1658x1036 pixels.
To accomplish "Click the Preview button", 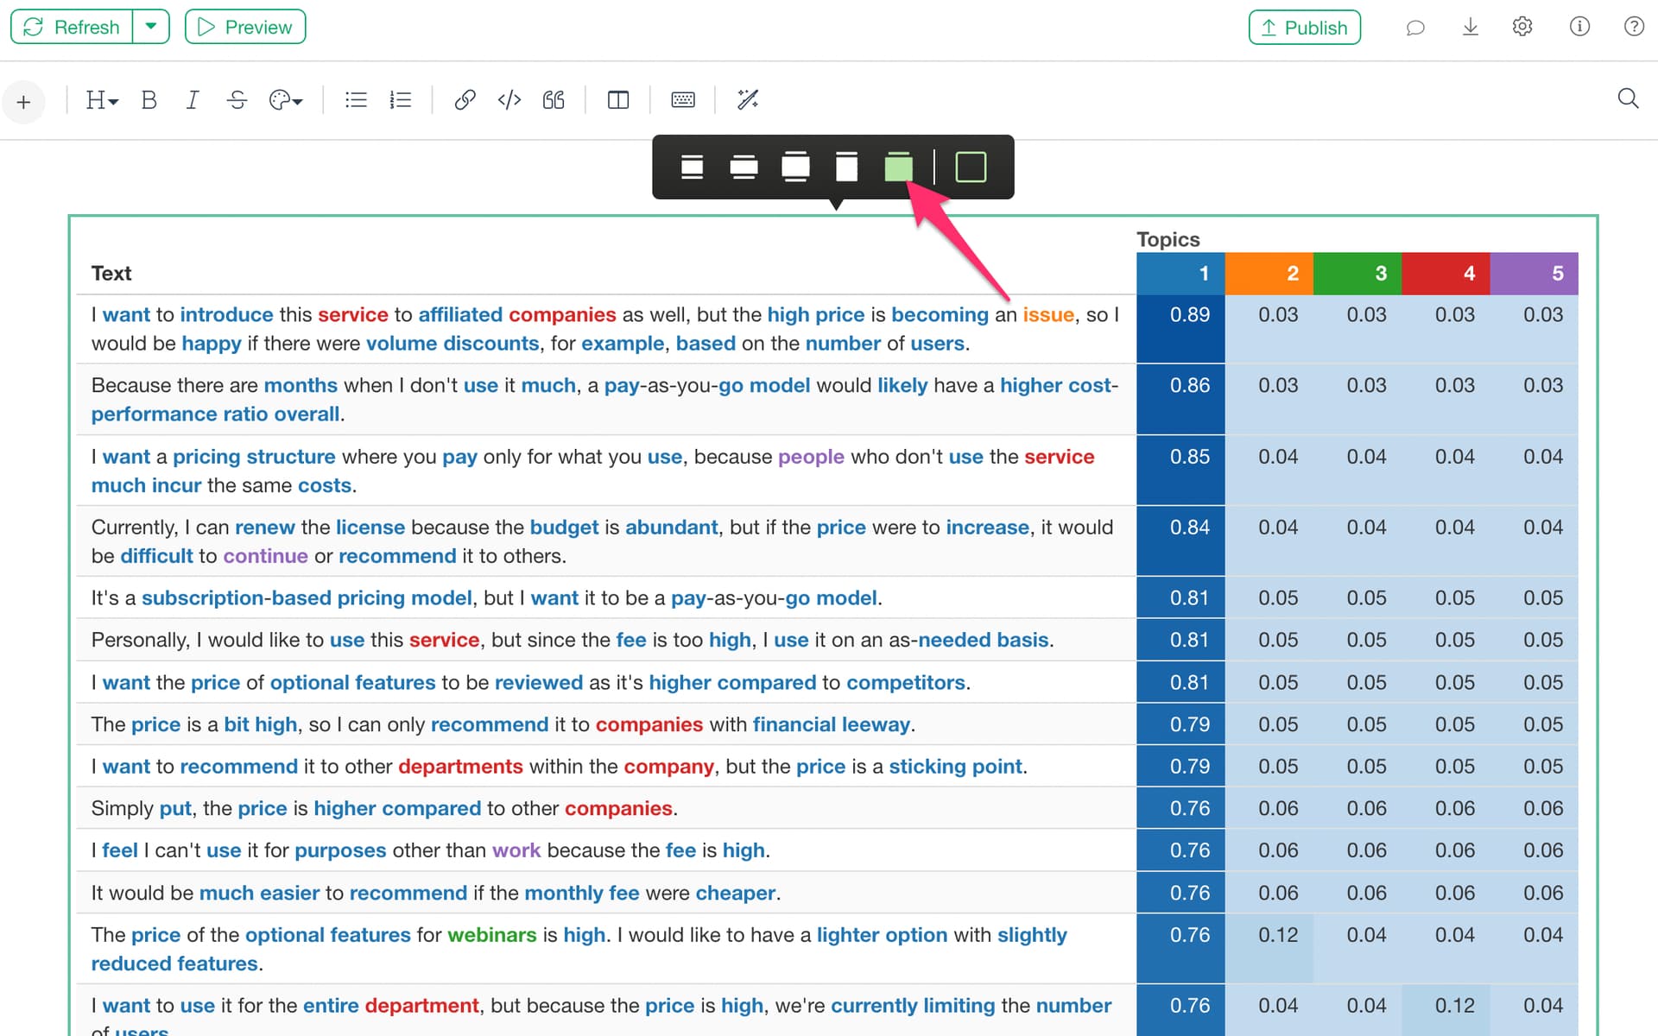I will (x=245, y=27).
